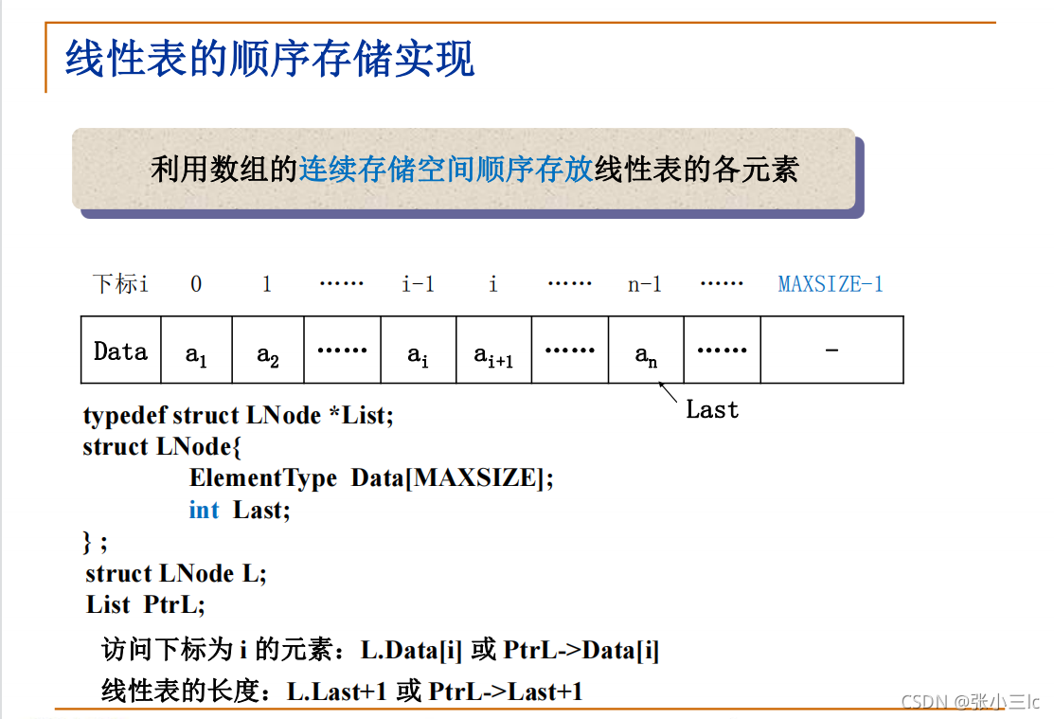Click index 0 above the array
The width and height of the screenshot is (1054, 719).
[x=196, y=284]
